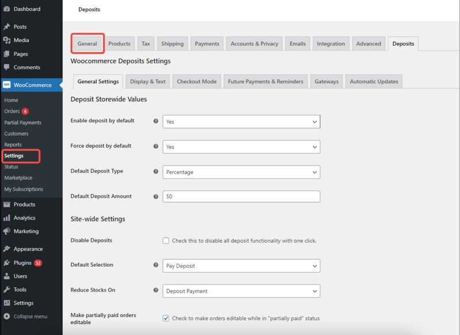Go to WooCommerce Home submenu
460x335 pixels.
point(11,100)
